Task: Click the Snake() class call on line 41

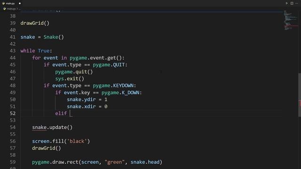Action: point(54,37)
